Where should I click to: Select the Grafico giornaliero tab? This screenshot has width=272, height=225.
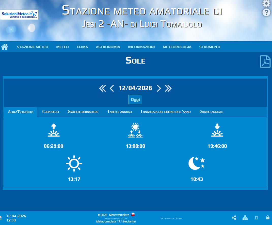coord(83,112)
